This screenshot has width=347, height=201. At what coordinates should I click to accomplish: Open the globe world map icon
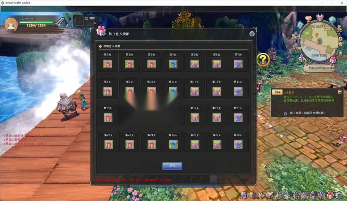click(332, 20)
